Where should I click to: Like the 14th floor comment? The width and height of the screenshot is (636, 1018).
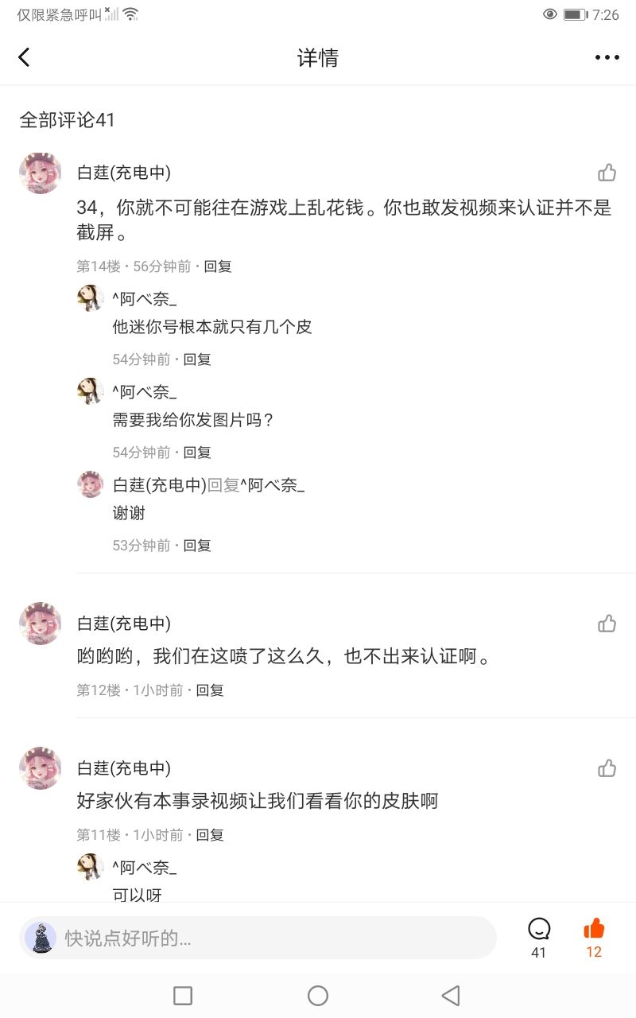[607, 173]
